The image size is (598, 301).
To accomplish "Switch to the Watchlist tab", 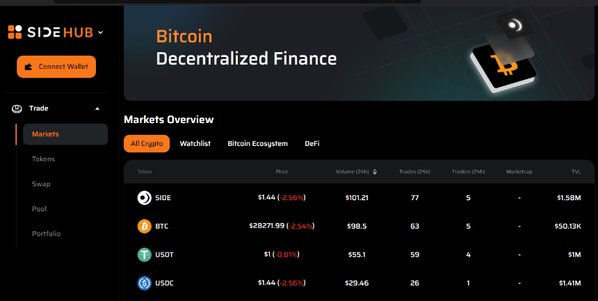I will (195, 143).
